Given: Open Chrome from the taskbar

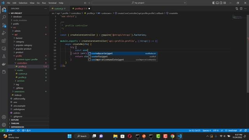Looking at the screenshot, I should 172,136.
